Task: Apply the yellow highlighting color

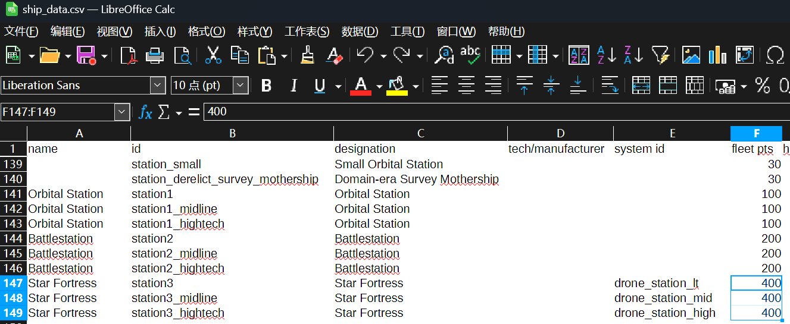Action: pyautogui.click(x=397, y=86)
